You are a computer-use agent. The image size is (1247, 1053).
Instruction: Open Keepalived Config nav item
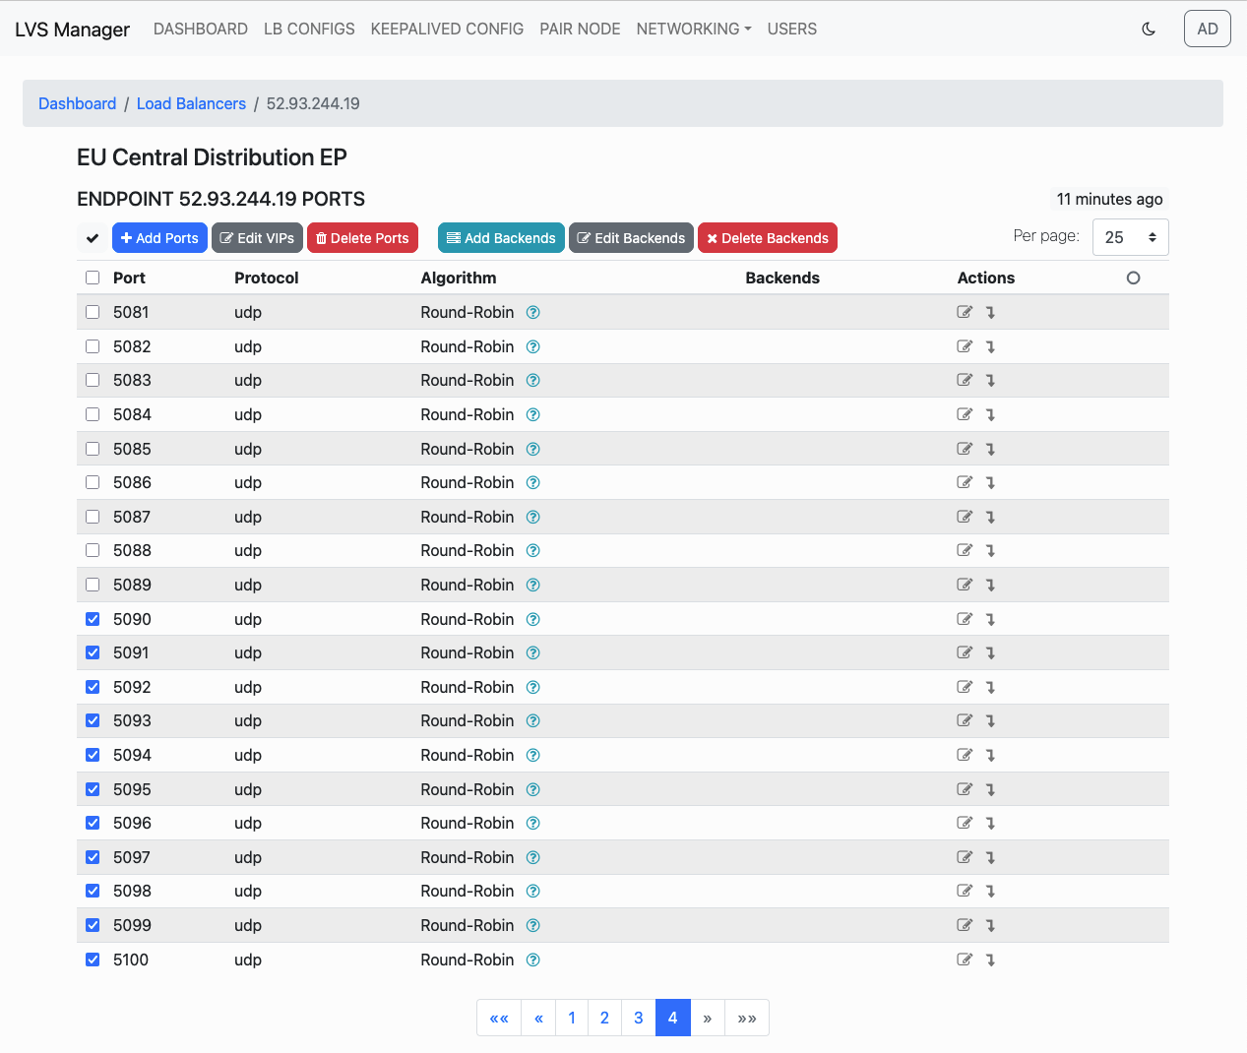447,30
